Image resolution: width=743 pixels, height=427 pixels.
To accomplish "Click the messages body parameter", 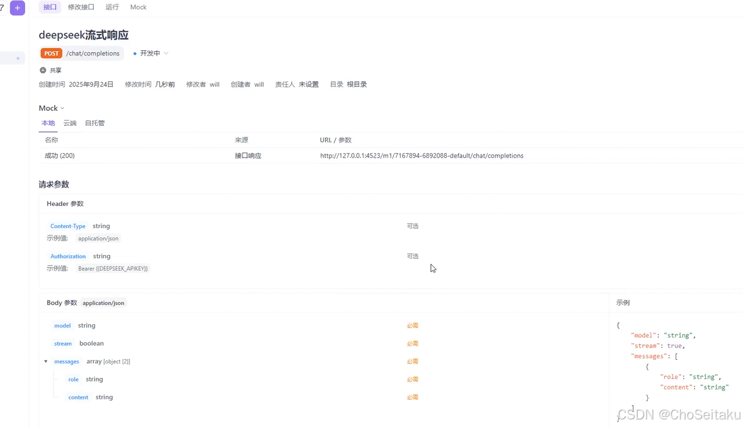I will coord(66,362).
